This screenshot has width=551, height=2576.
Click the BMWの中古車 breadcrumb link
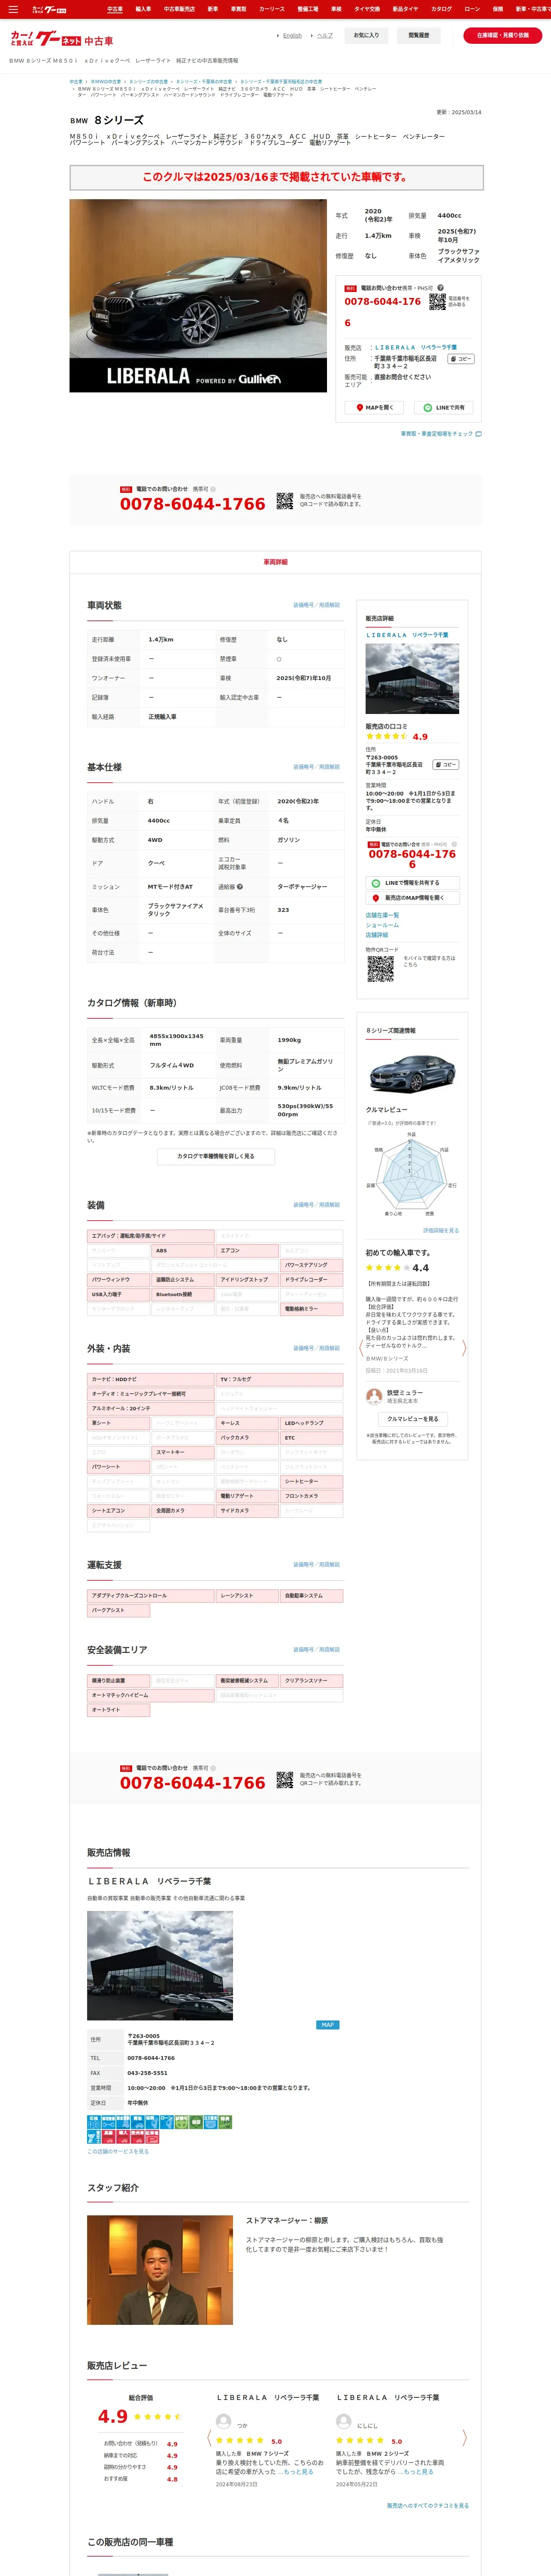[106, 82]
